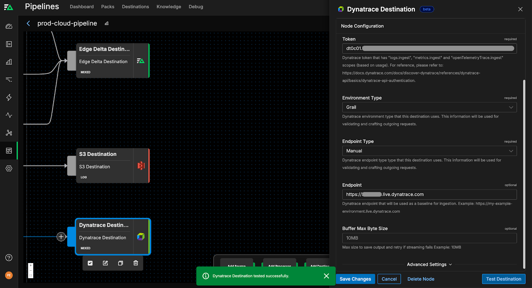Viewport: 532px width, 288px height.
Task: Click the Delete Node link
Action: pos(421,279)
